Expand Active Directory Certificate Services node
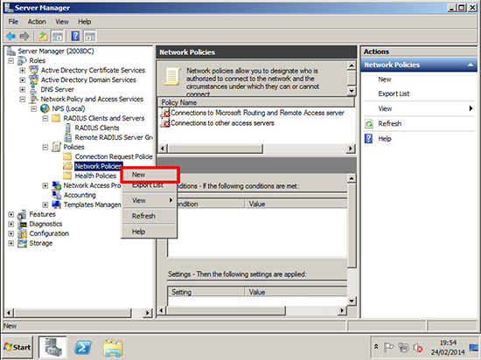 coord(23,70)
